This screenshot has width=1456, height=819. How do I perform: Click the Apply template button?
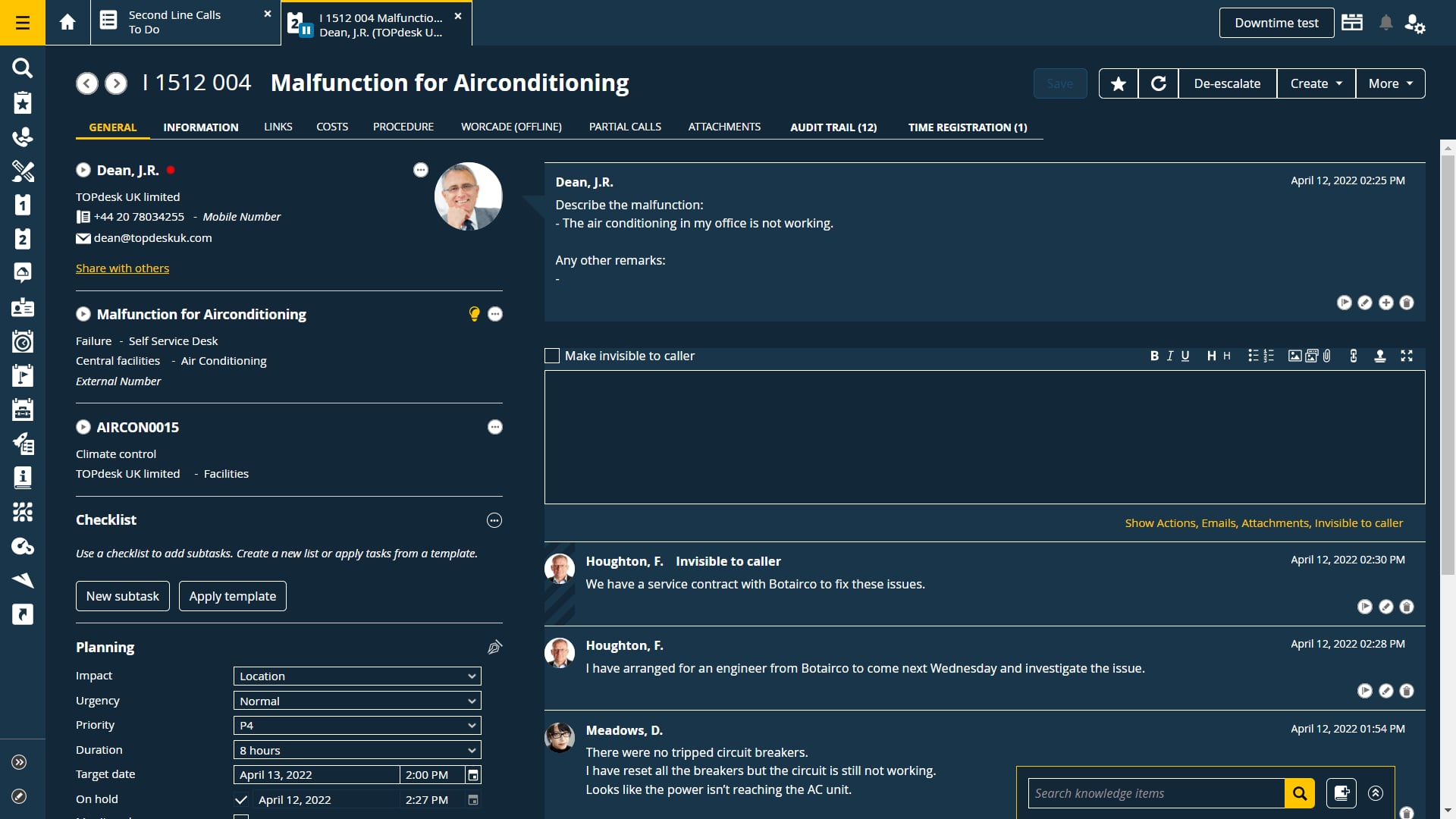click(233, 596)
